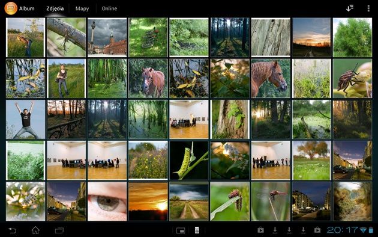Image resolution: width=378 pixels, height=237 pixels.
Task: Open the dirt road under stormy sky photo
Action: 189,202
